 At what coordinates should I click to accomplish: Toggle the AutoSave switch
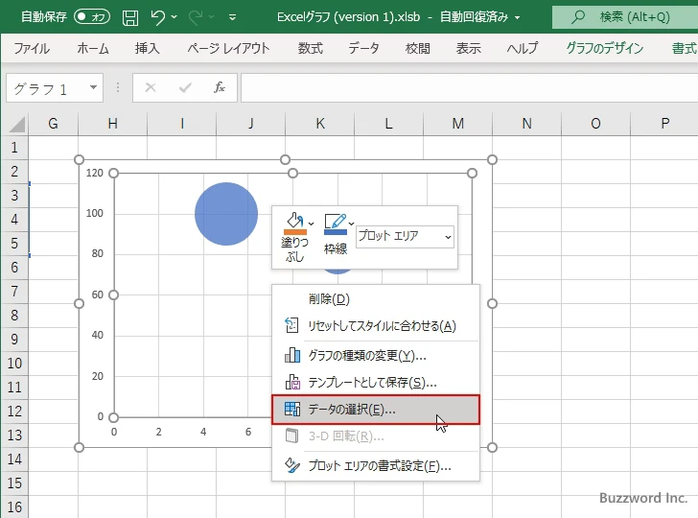point(92,17)
